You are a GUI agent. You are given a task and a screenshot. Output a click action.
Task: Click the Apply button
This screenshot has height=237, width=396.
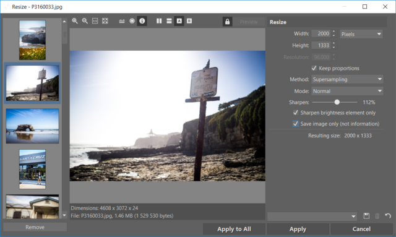pyautogui.click(x=298, y=229)
